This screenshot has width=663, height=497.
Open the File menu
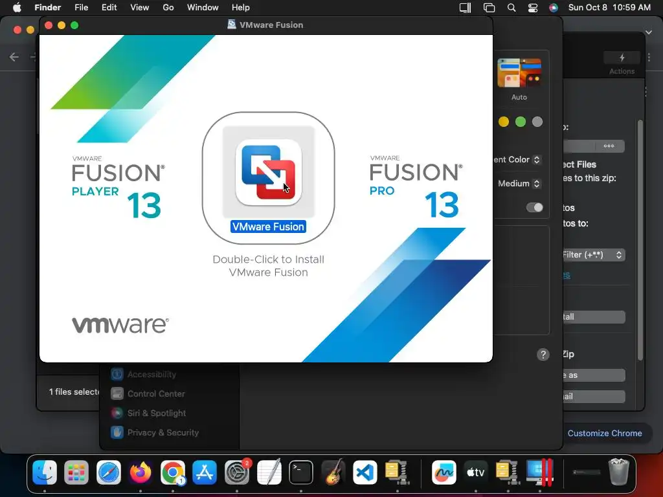81,7
